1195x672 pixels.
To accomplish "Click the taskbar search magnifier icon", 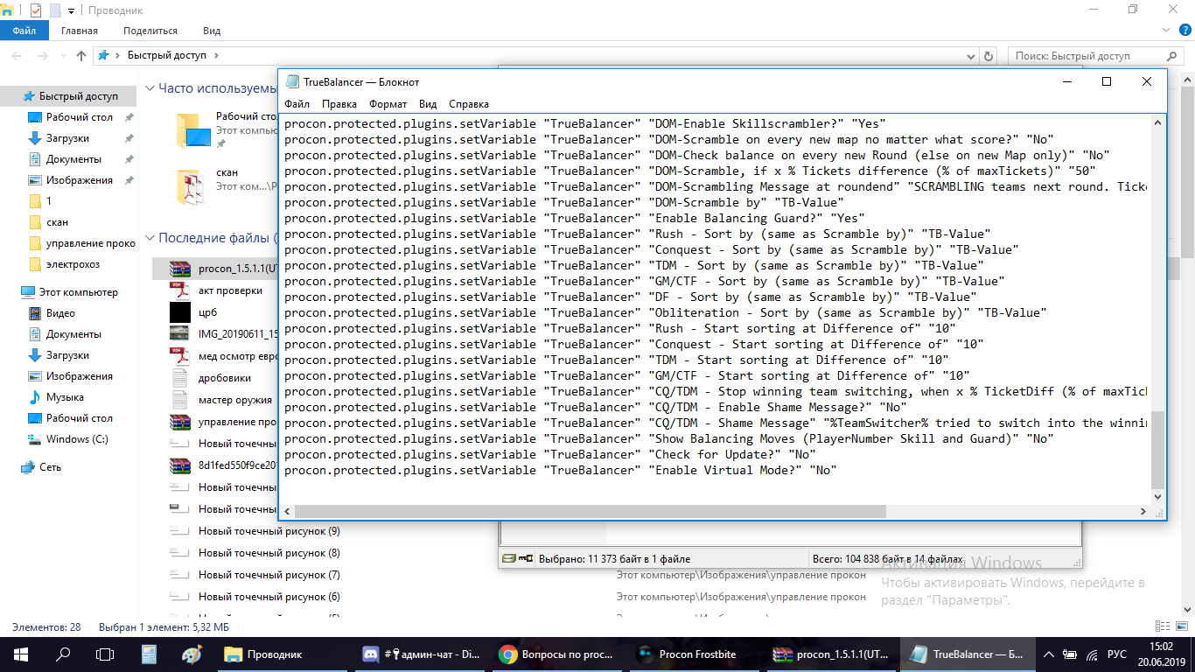I will 63,654.
